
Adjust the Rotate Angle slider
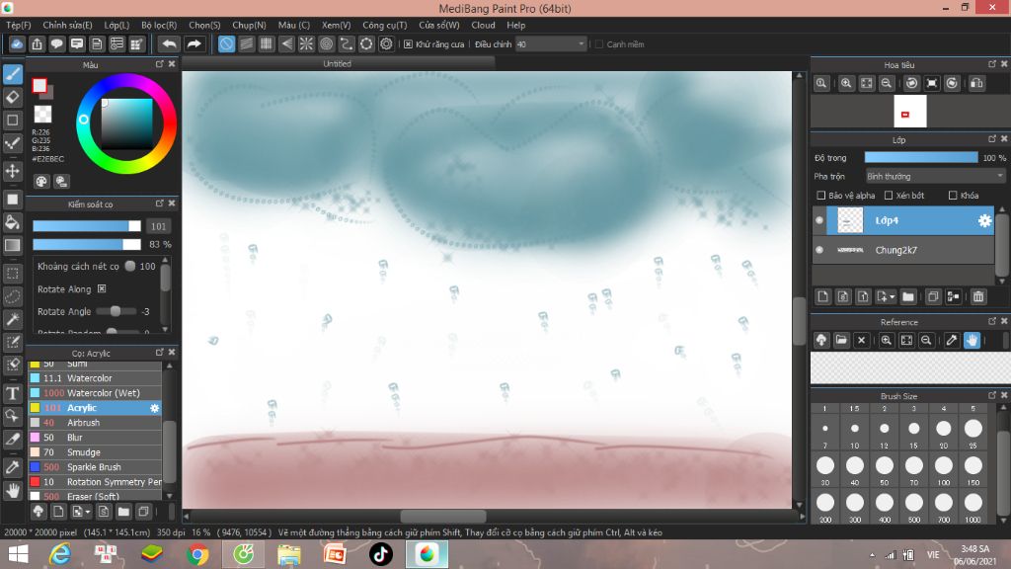point(117,311)
